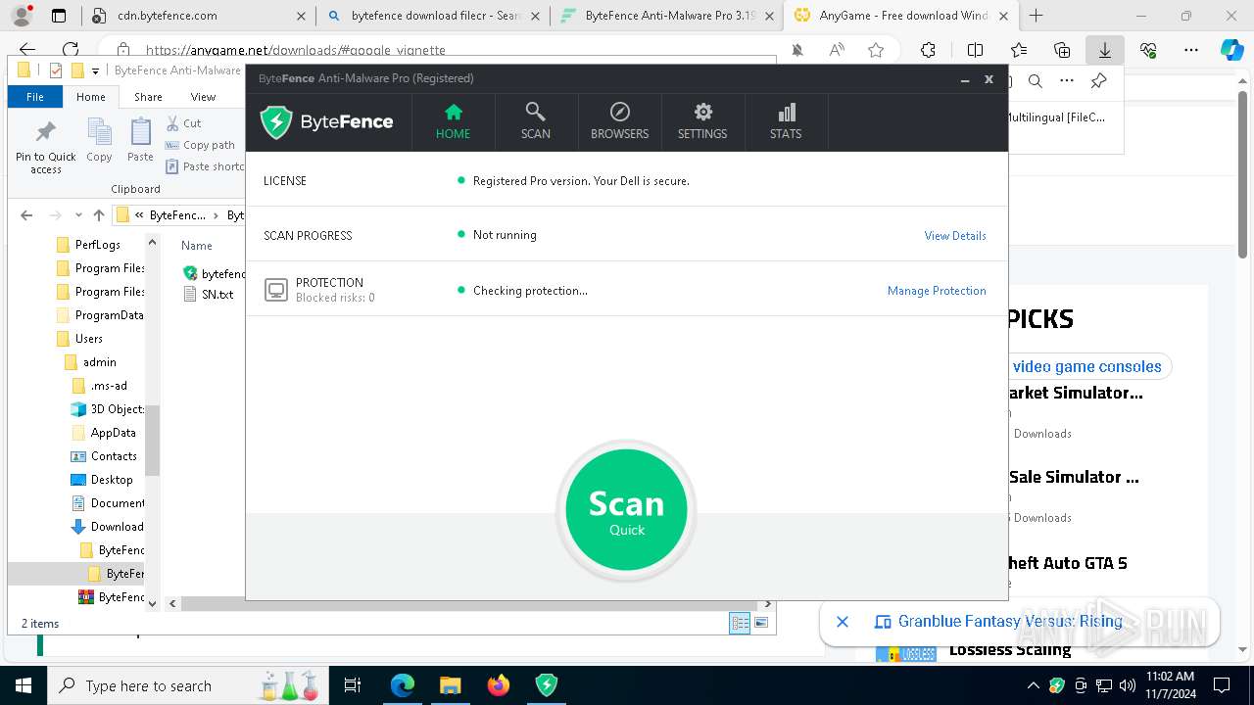Click the View Details link
The image size is (1254, 705).
[x=955, y=236]
